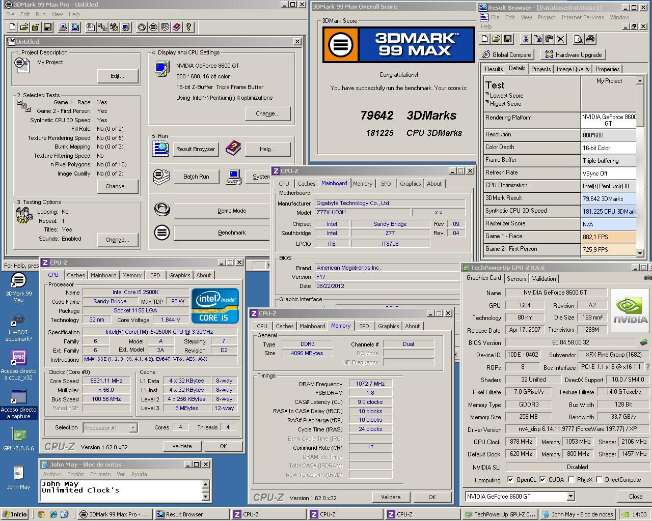The image size is (652, 521).
Task: Click Close button in GPU-Z
Action: [x=635, y=497]
